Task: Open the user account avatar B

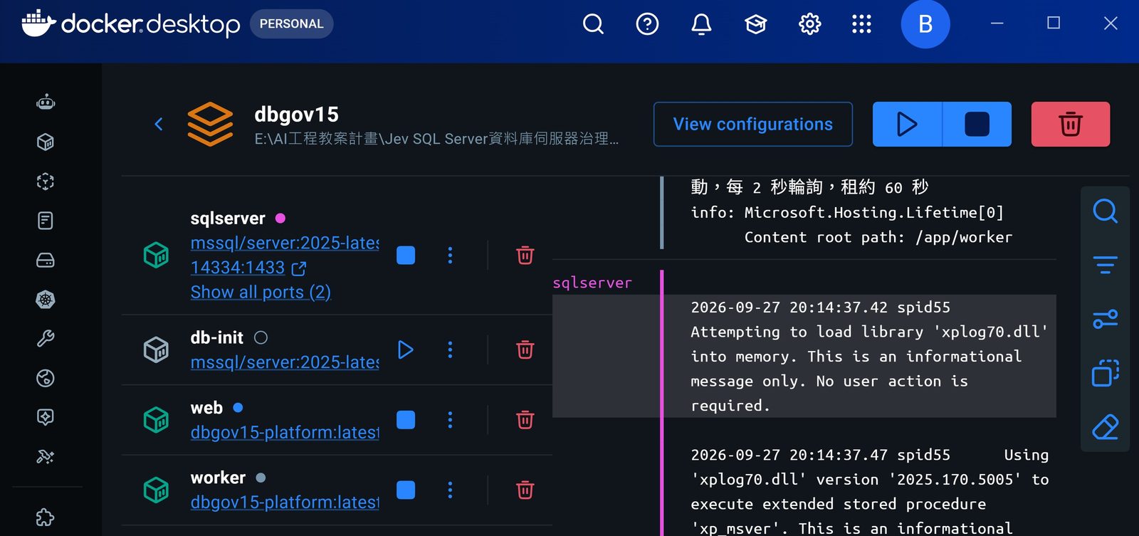Action: pyautogui.click(x=925, y=24)
